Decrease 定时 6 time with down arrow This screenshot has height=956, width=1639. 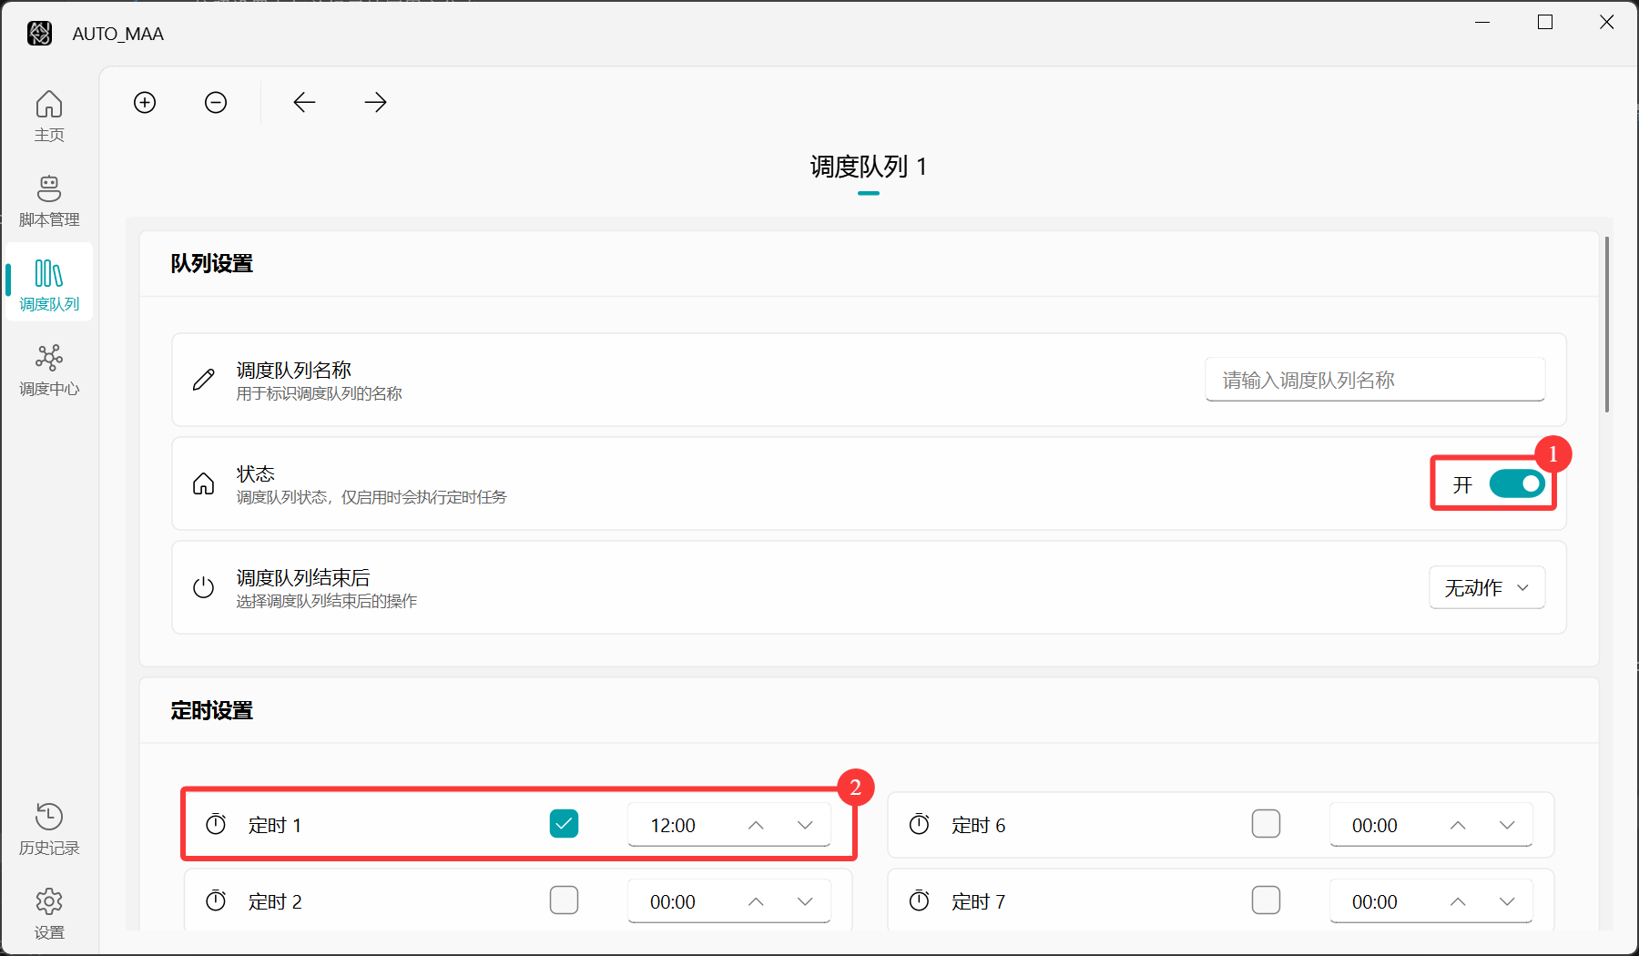click(1507, 825)
